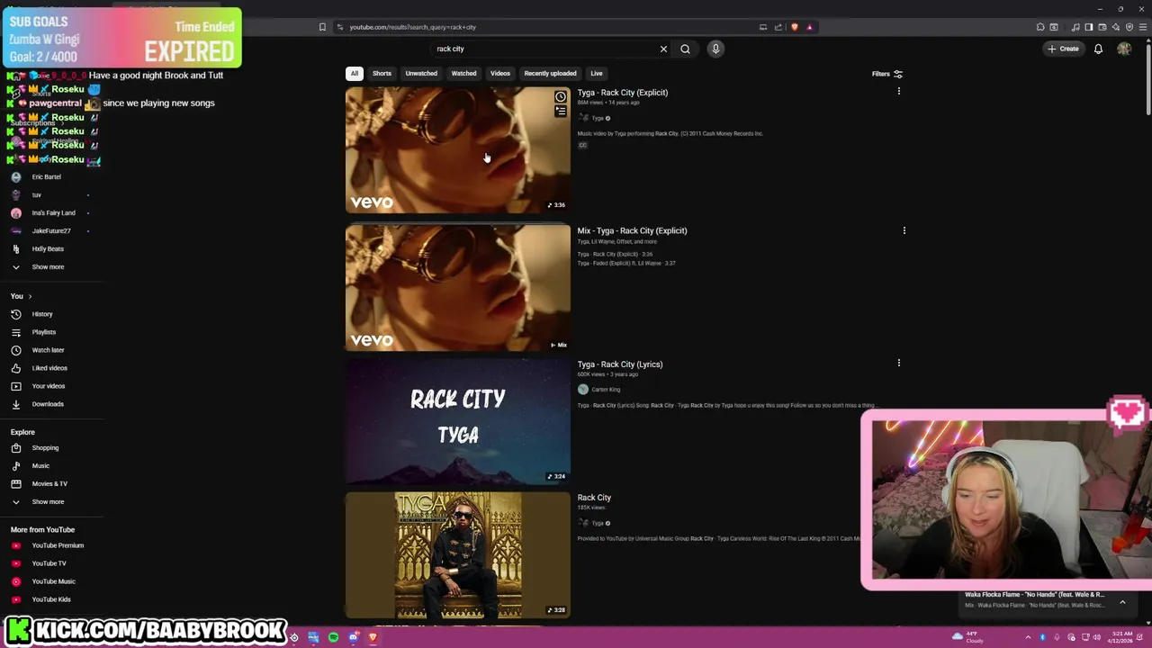Open Hxlly Beats subscription channel

[48, 248]
